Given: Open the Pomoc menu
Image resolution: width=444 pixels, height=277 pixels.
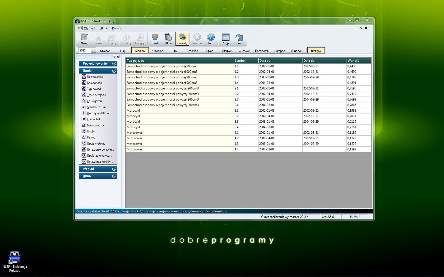Looking at the screenshot, I should point(117,28).
